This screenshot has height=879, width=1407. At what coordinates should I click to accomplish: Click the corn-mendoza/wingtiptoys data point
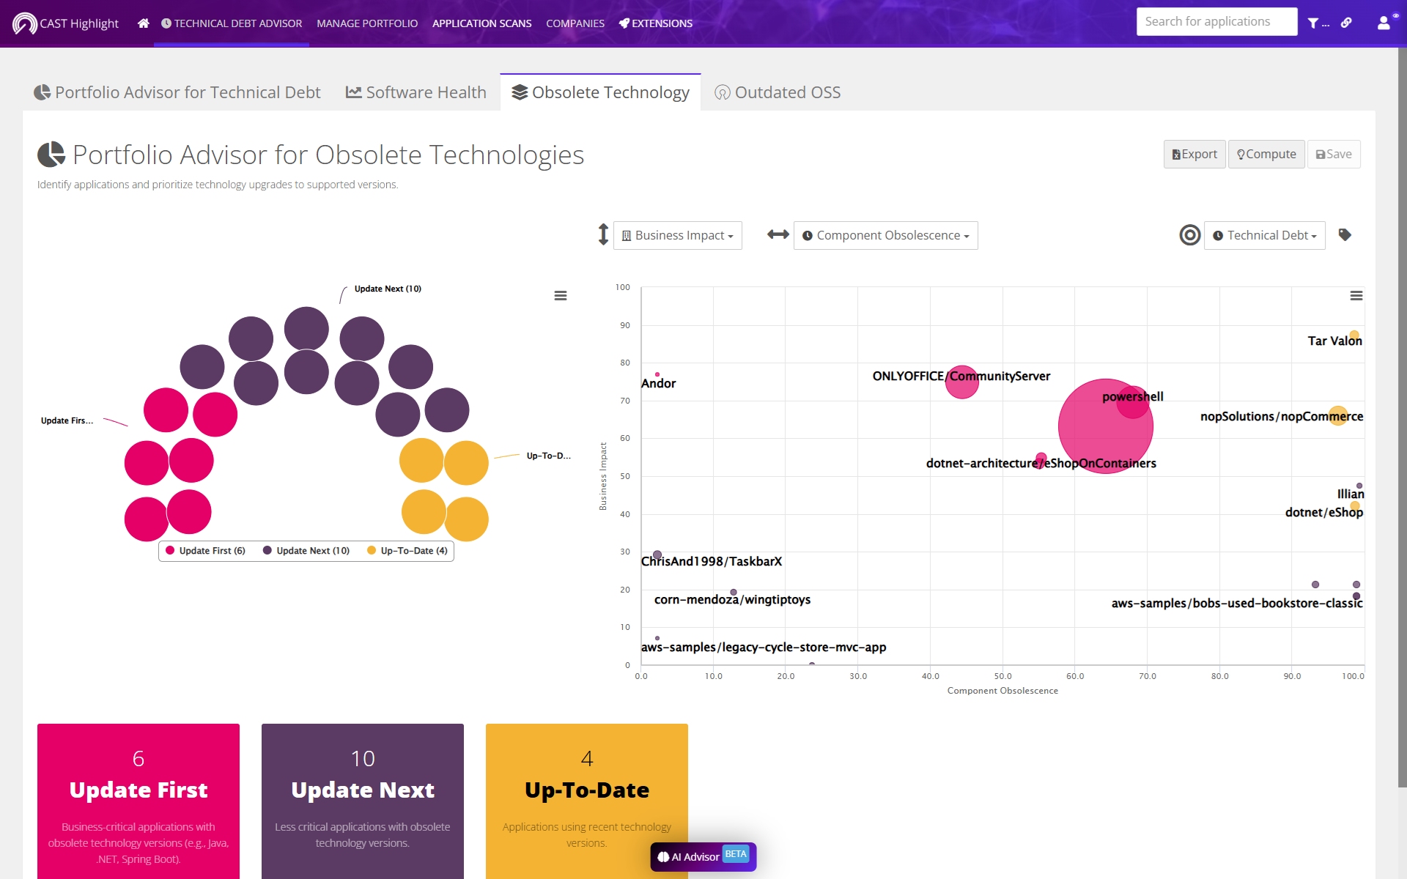coord(734,592)
